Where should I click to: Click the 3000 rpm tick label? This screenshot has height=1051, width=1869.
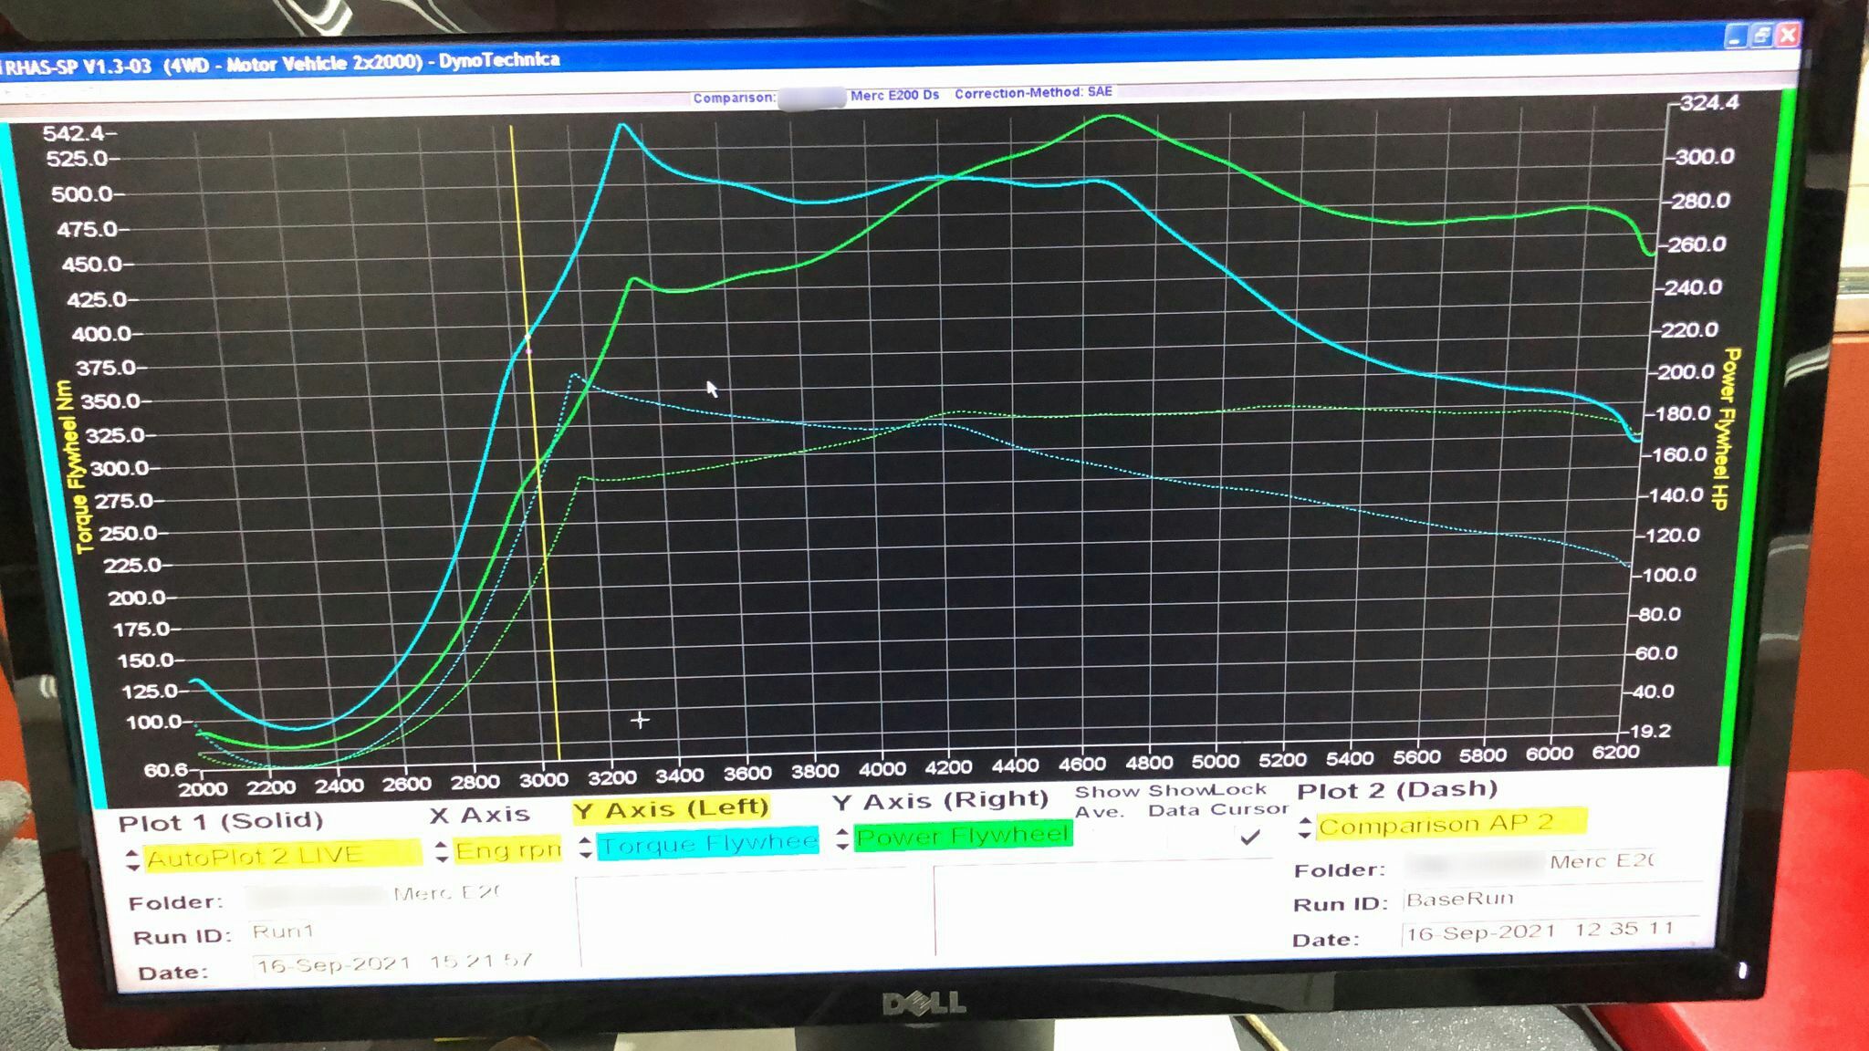[x=543, y=780]
